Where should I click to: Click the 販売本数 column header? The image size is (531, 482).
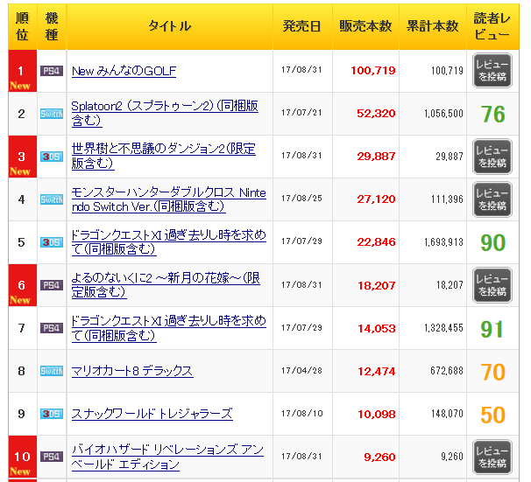coord(365,26)
